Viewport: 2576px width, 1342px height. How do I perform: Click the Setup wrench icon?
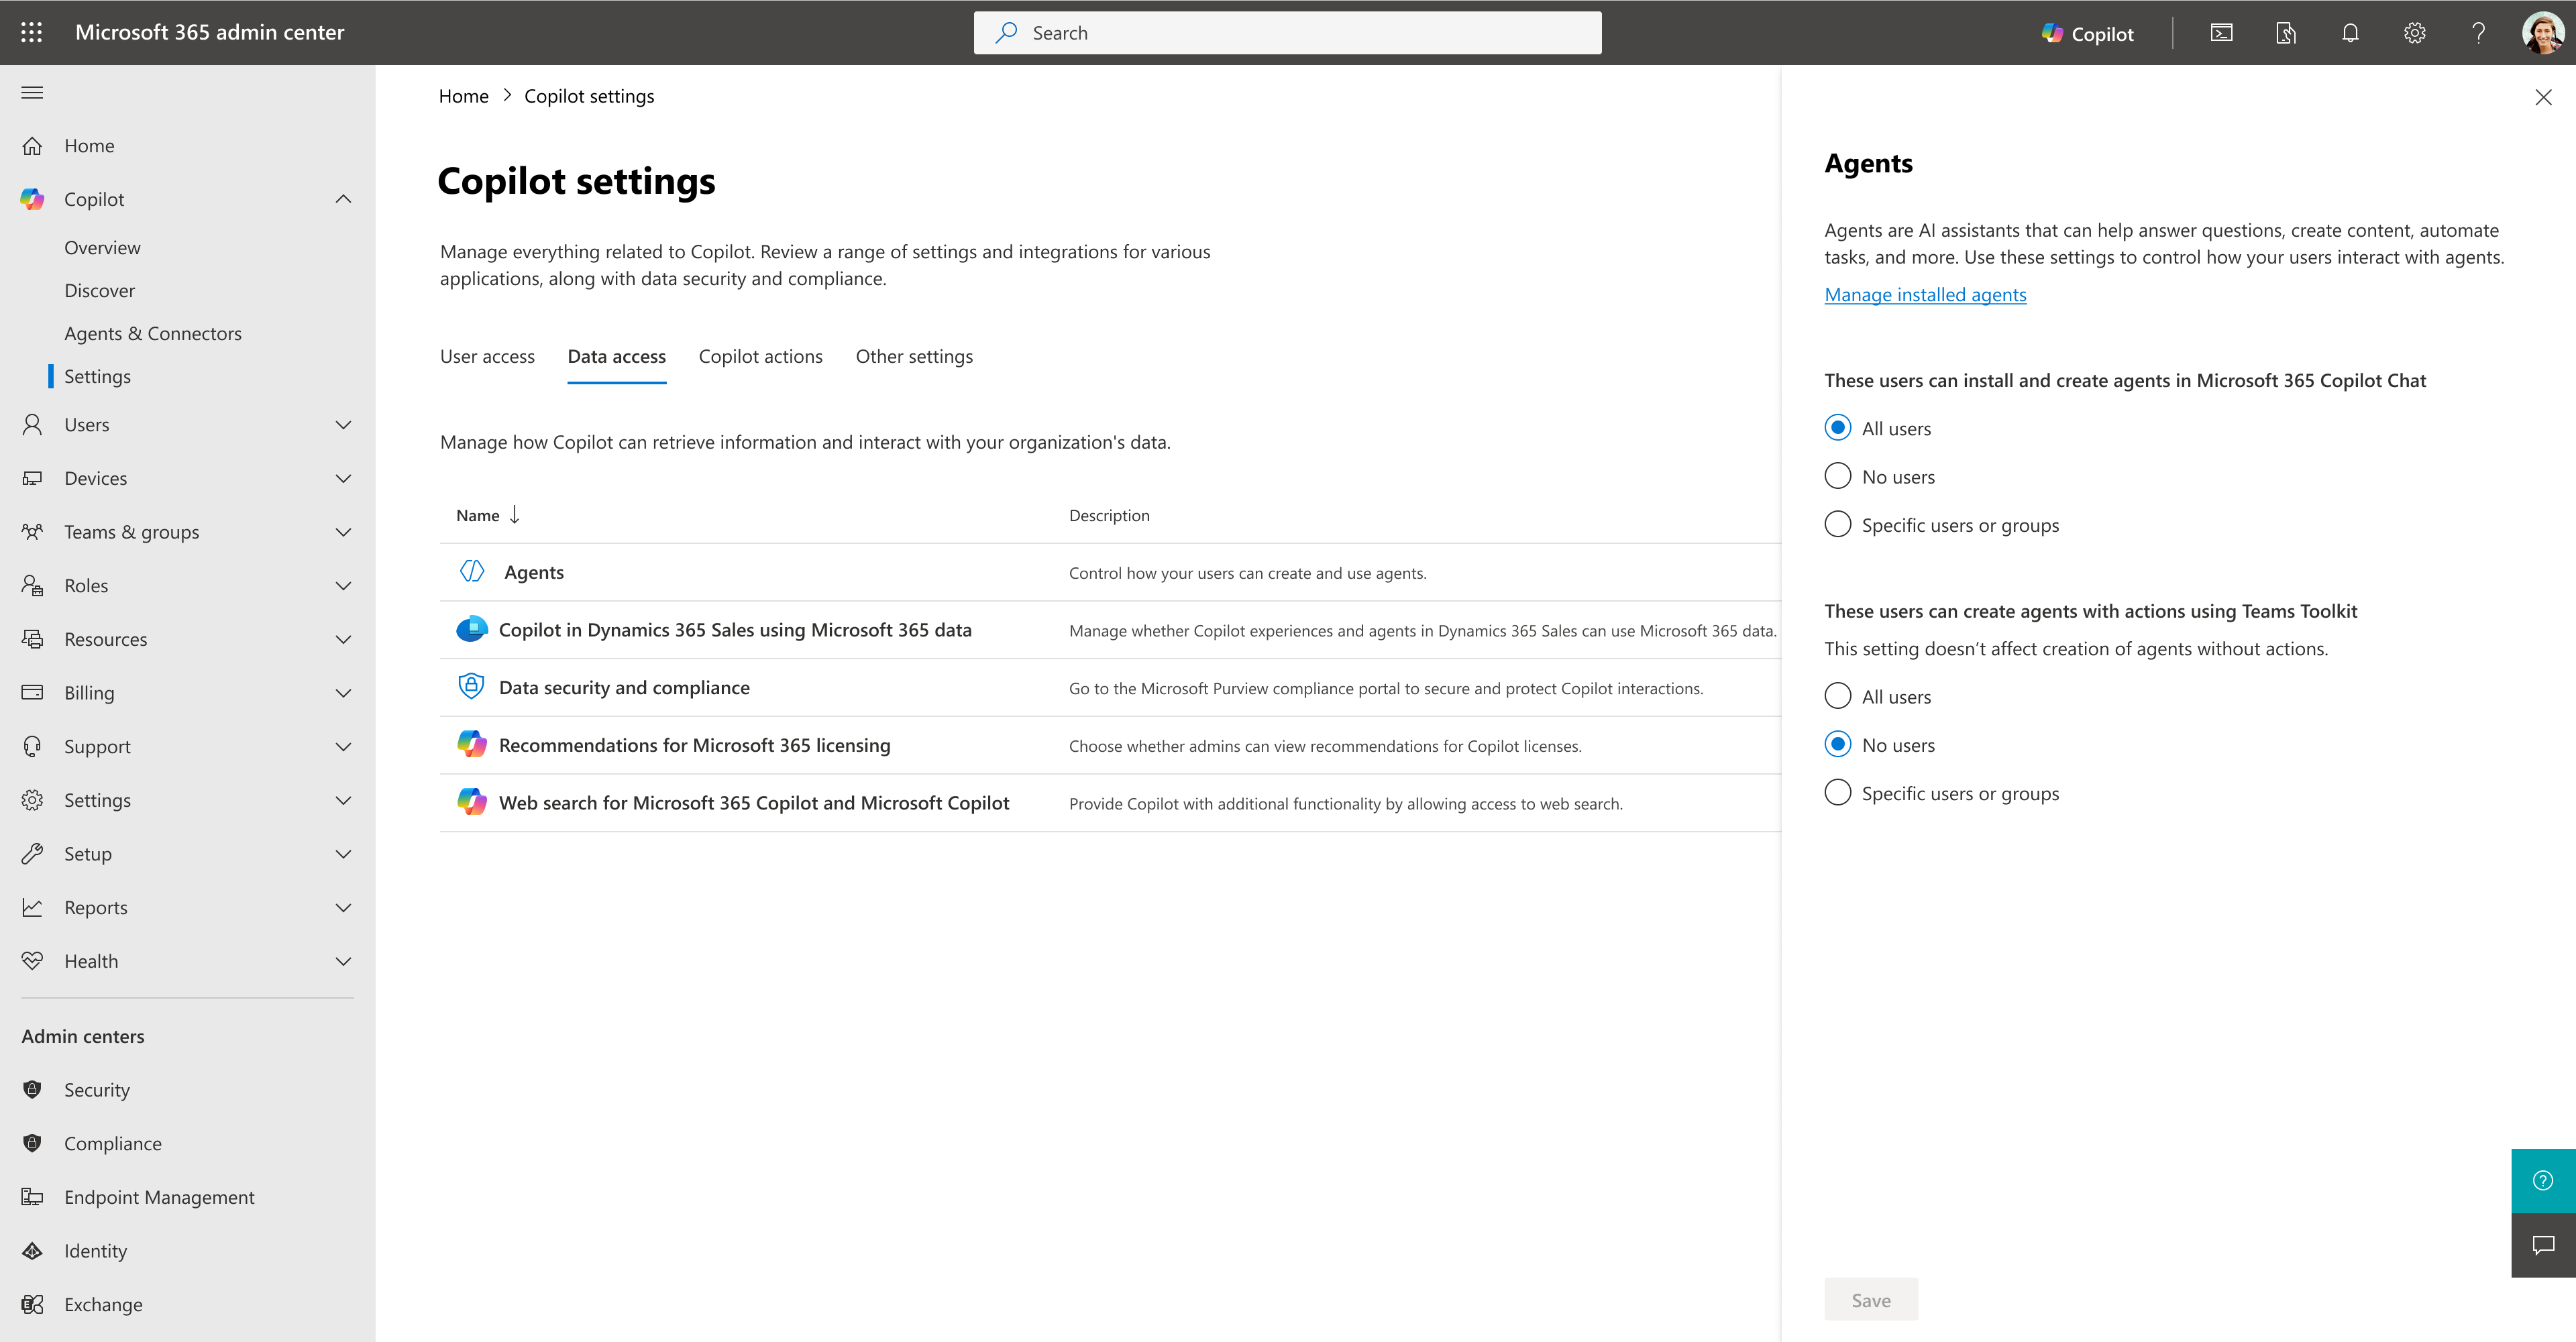(32, 854)
